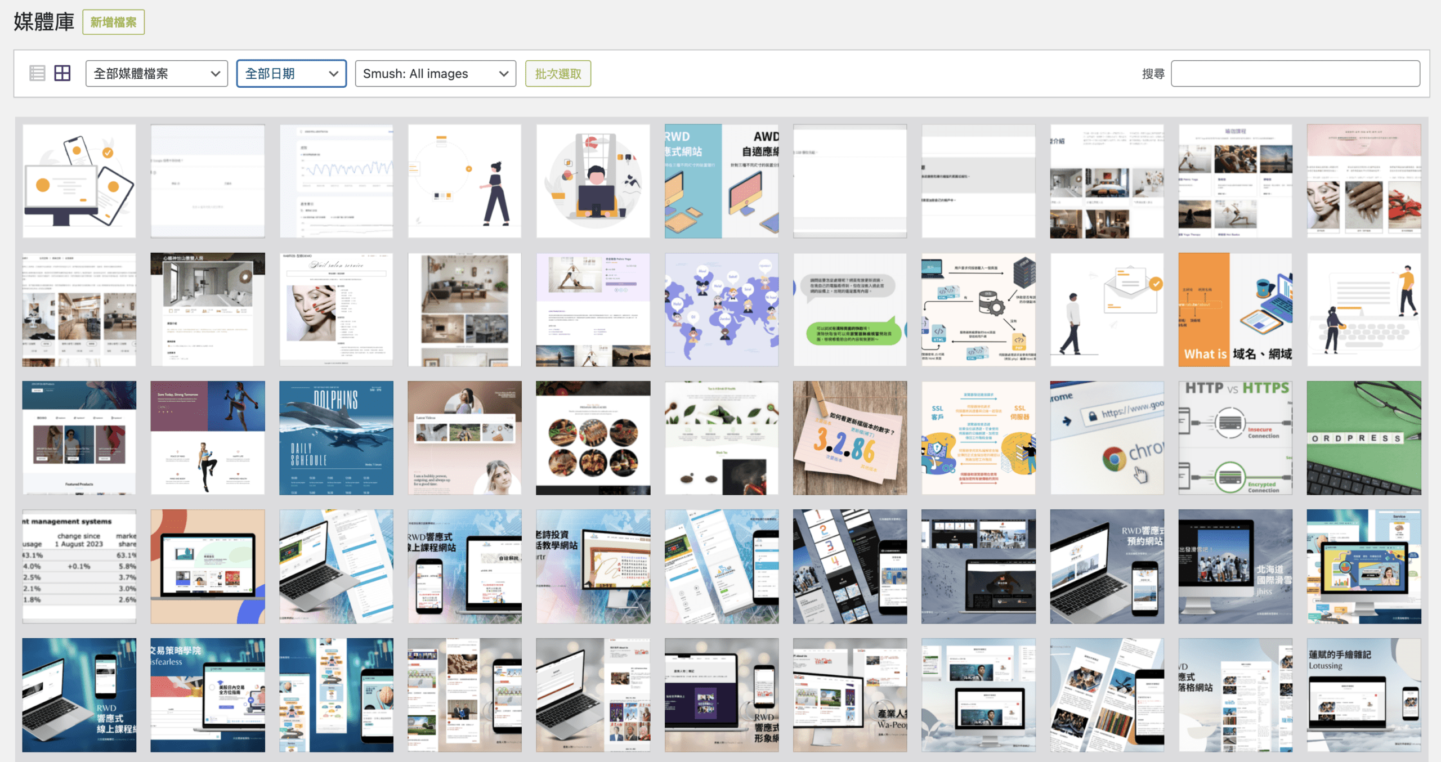Open the RWD AWD comparison thumbnail
The image size is (1441, 762).
[x=721, y=181]
